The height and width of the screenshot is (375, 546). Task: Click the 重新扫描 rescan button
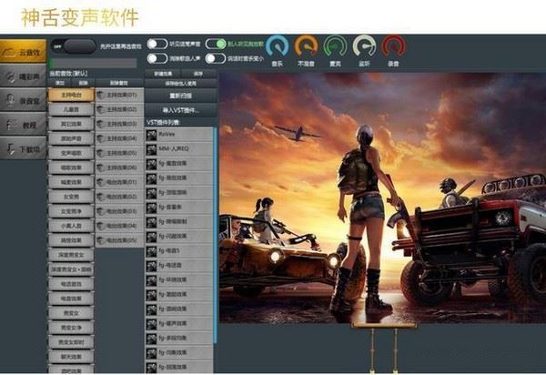tap(180, 95)
